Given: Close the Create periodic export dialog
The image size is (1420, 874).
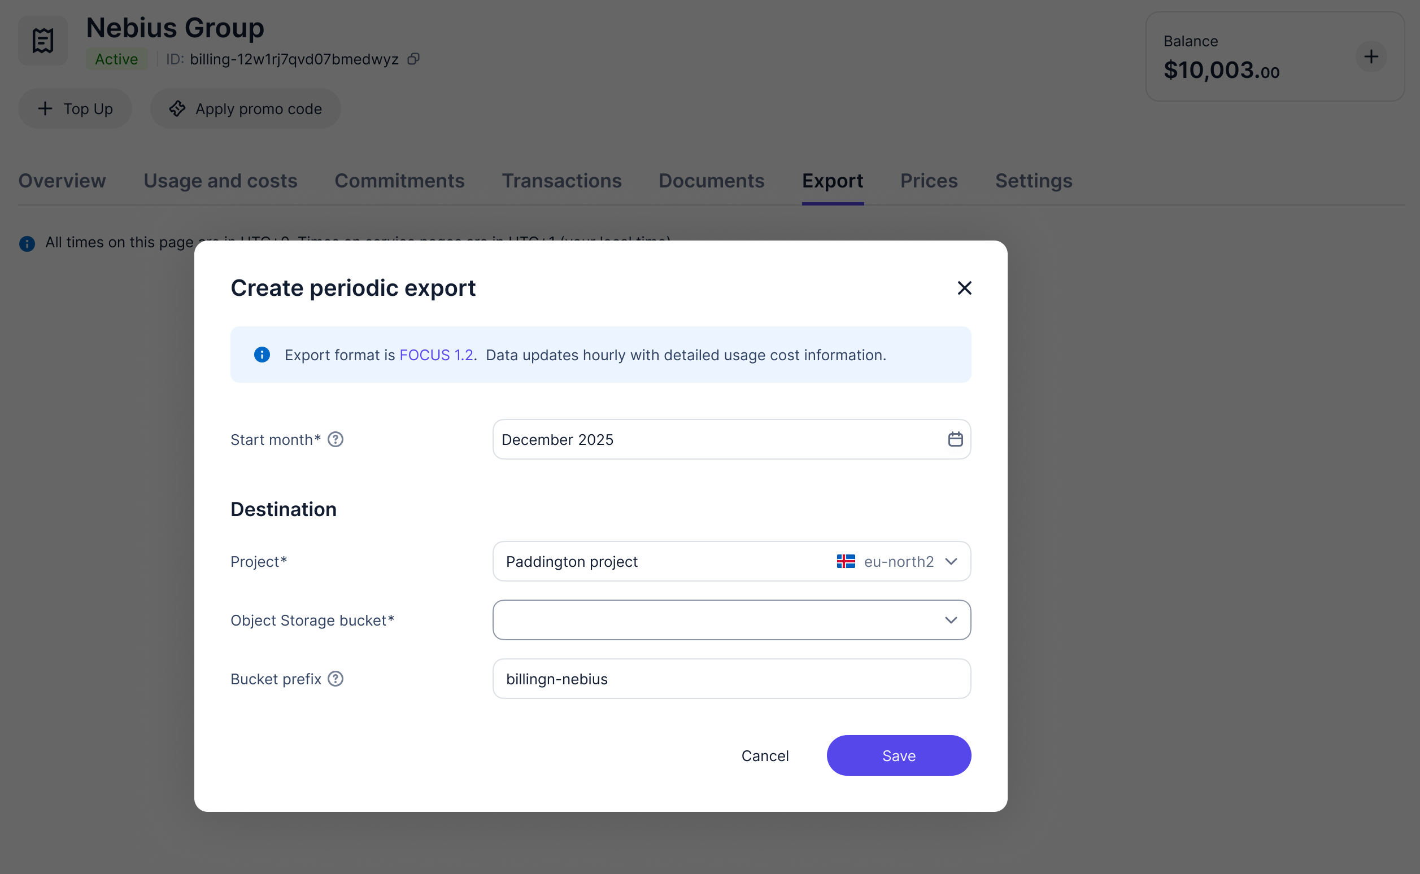Looking at the screenshot, I should pos(964,288).
